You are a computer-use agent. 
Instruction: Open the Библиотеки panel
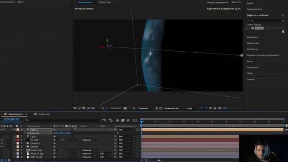pyautogui.click(x=253, y=43)
